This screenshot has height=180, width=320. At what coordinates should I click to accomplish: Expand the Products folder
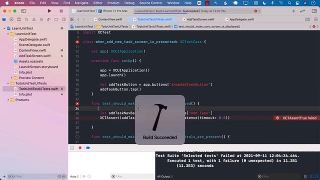(8, 100)
